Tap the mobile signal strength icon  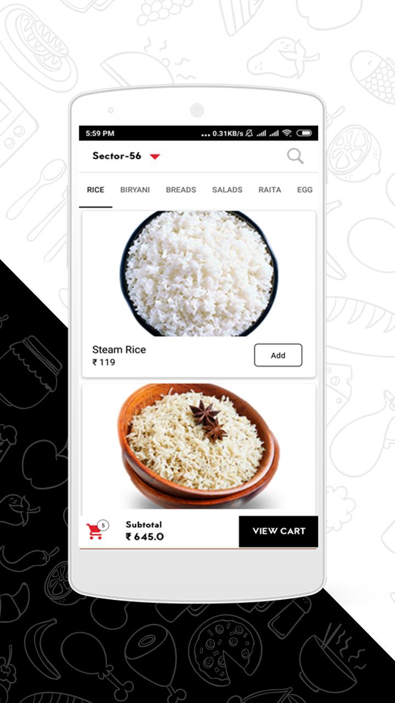pyautogui.click(x=262, y=133)
